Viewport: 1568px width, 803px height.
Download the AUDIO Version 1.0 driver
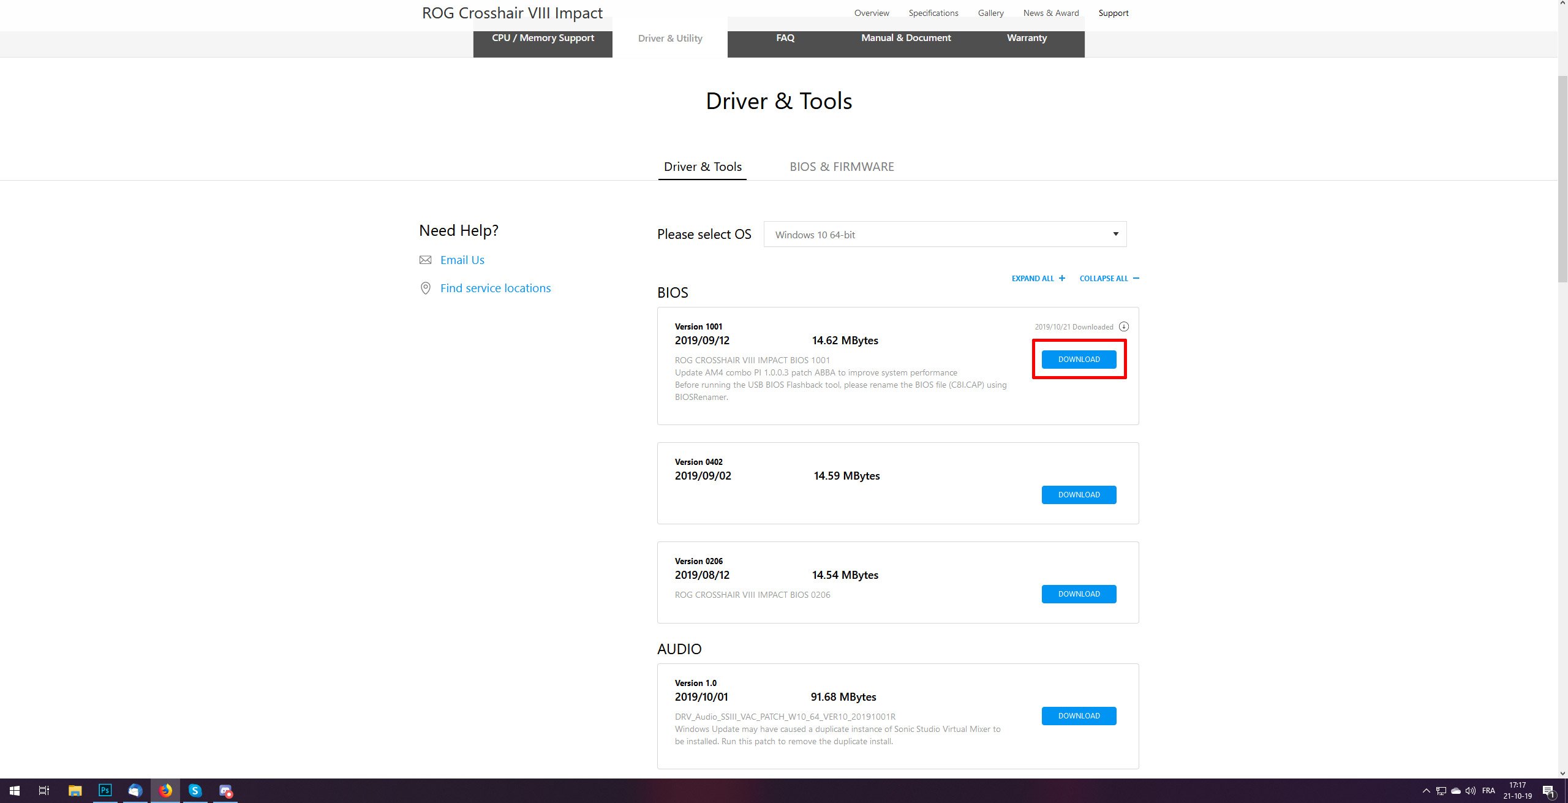pyautogui.click(x=1079, y=716)
